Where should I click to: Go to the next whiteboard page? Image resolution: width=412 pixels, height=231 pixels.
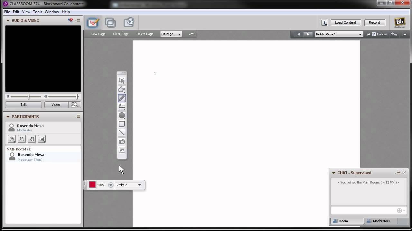[x=308, y=34]
